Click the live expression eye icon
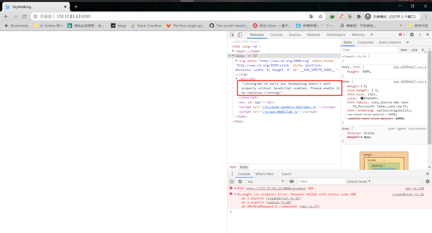The height and width of the screenshot is (233, 432). pyautogui.click(x=292, y=182)
